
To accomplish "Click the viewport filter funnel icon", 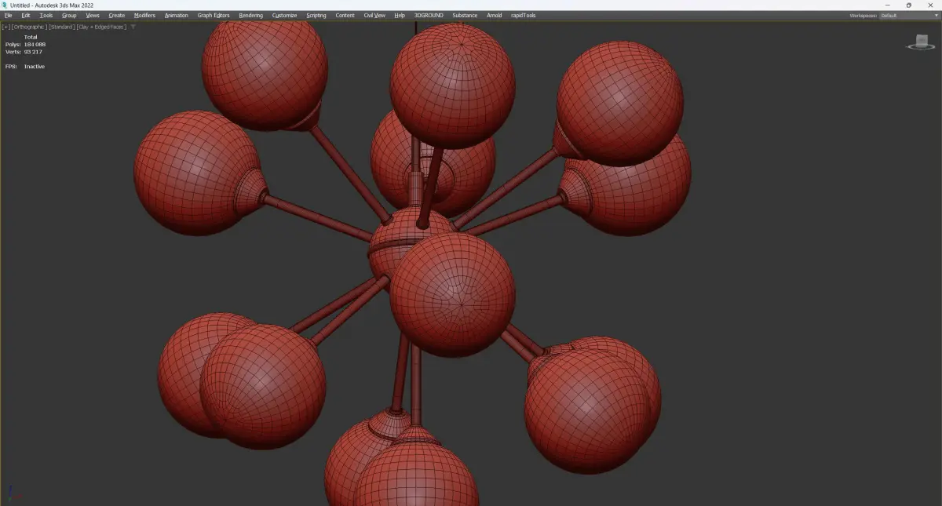I will pyautogui.click(x=133, y=27).
